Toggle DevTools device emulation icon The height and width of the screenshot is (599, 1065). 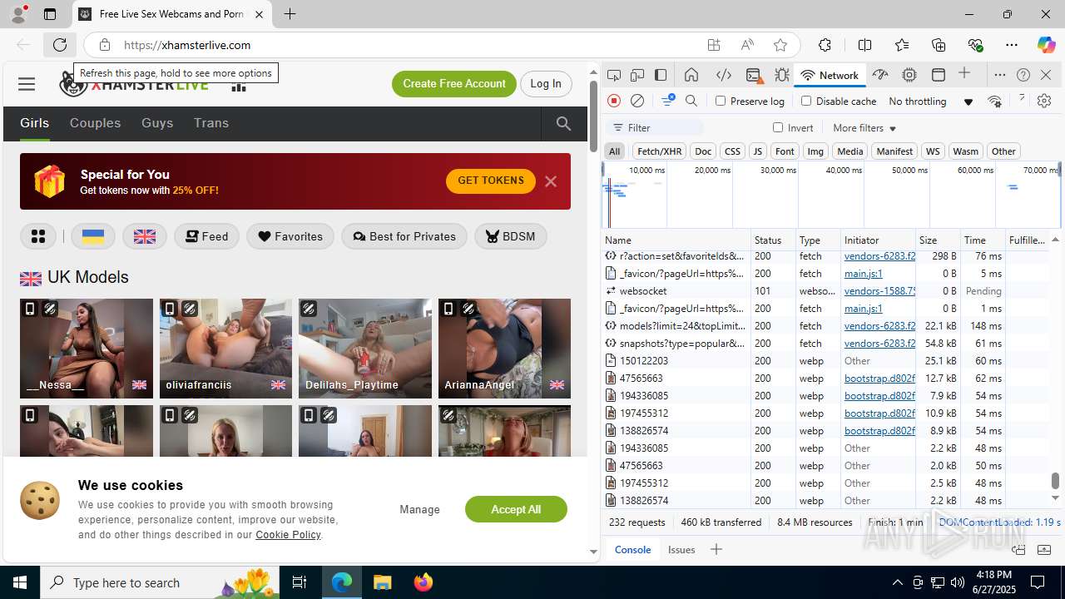click(637, 75)
